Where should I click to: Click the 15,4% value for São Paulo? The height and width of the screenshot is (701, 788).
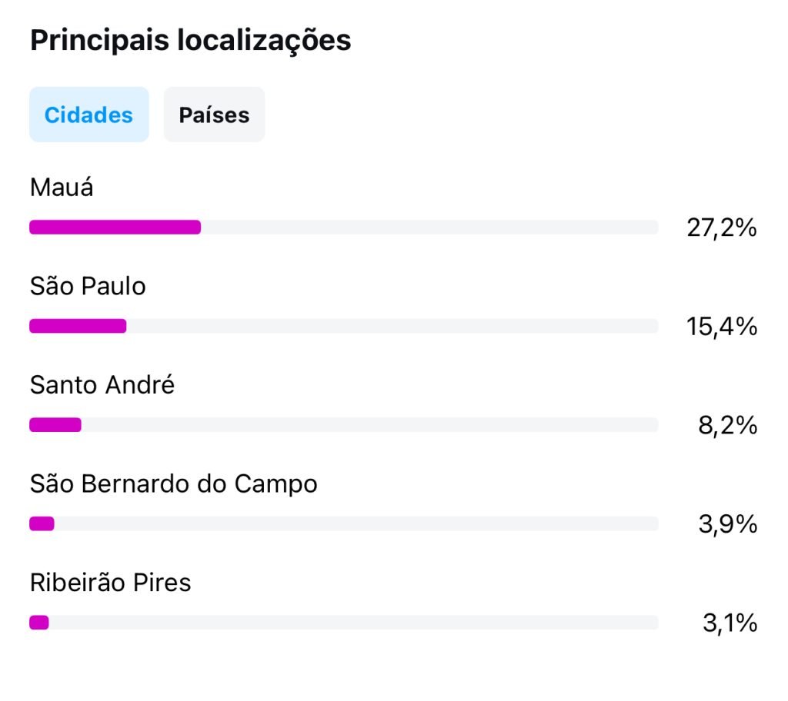(722, 327)
